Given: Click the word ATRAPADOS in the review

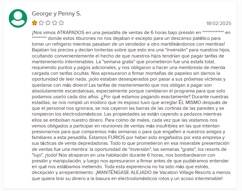Looking at the screenshot, I should point(71,33).
